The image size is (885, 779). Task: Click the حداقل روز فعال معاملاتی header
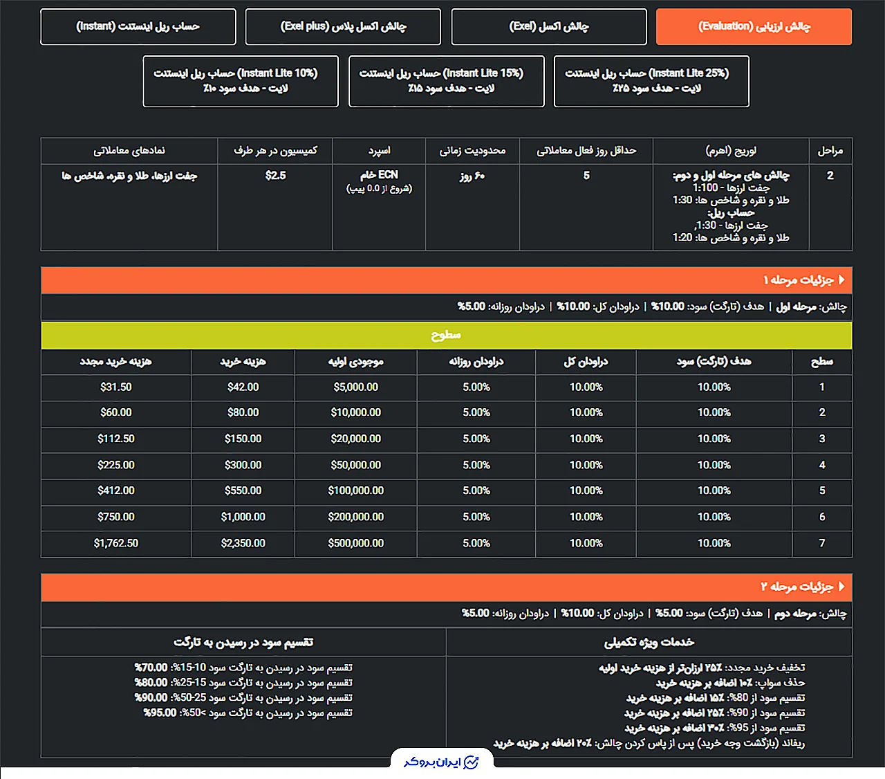[x=586, y=151]
